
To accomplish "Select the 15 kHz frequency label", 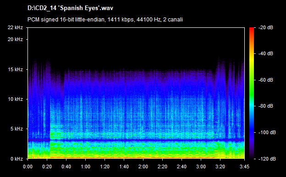I will point(15,69).
